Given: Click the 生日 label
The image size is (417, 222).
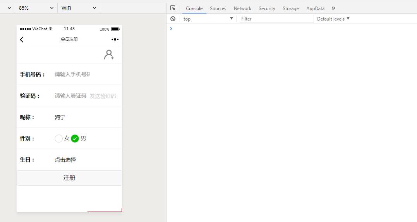Looking at the screenshot, I should point(27,160).
